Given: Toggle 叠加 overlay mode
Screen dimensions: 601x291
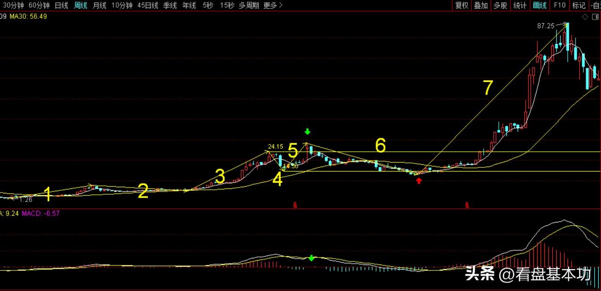Looking at the screenshot, I should [481, 5].
